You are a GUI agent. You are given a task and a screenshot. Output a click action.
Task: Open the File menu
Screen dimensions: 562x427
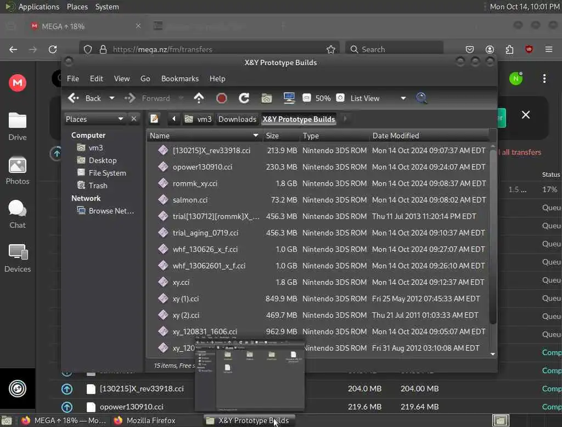[73, 78]
